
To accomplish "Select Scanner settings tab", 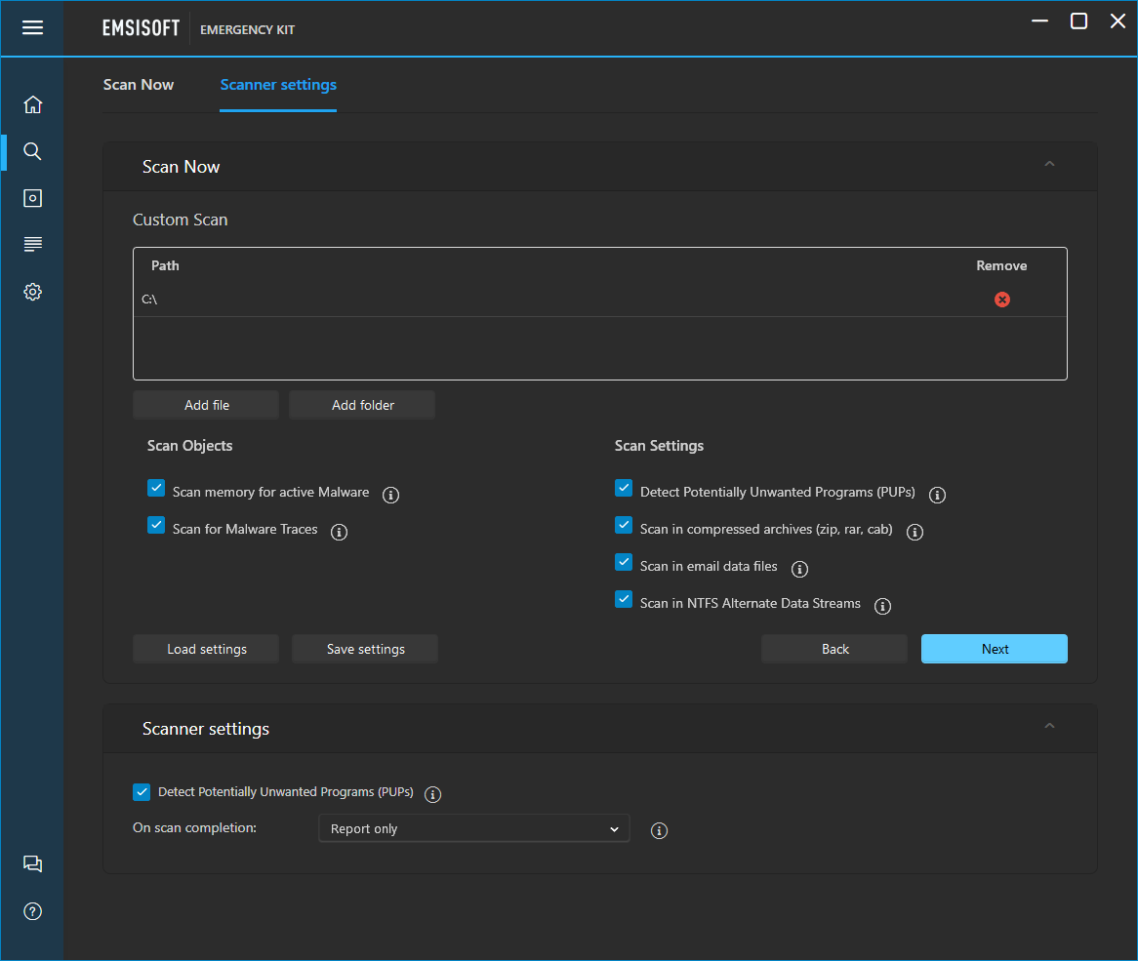I will (278, 85).
